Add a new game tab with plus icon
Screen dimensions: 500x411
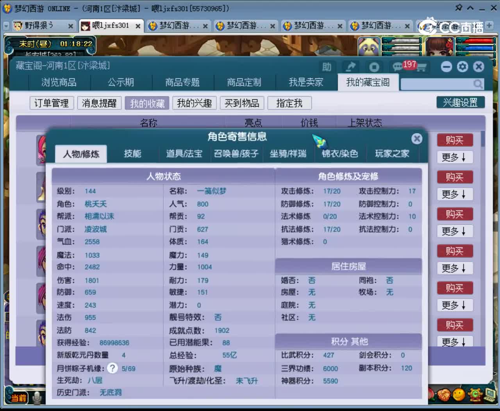(489, 25)
